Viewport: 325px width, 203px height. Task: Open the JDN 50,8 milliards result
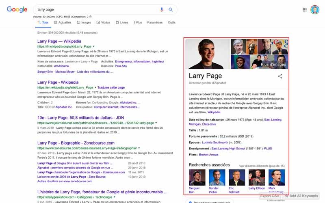pos(80,118)
